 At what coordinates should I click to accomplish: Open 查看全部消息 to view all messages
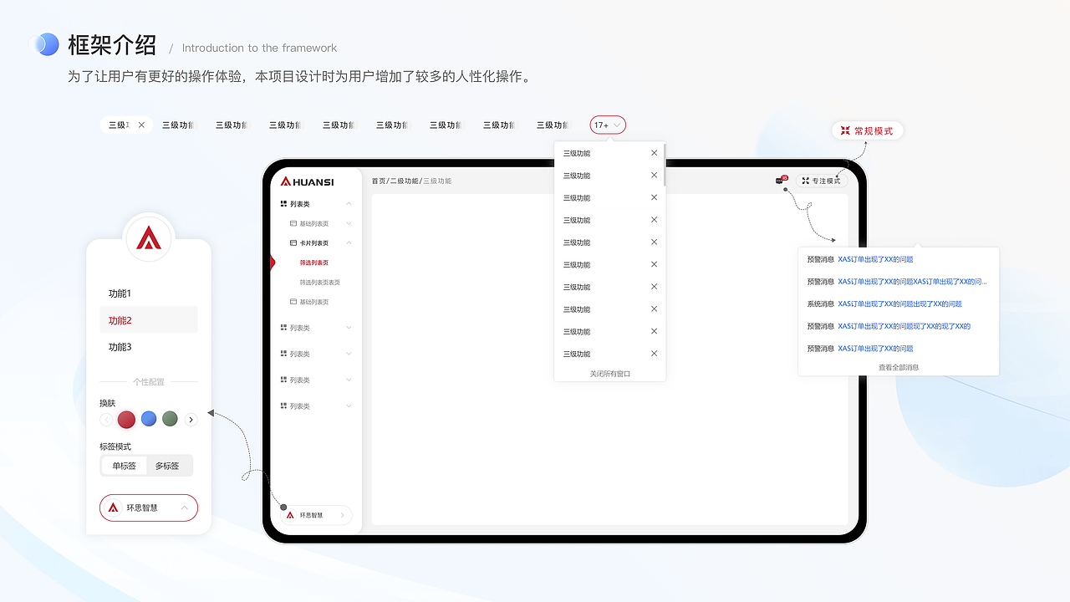[898, 366]
